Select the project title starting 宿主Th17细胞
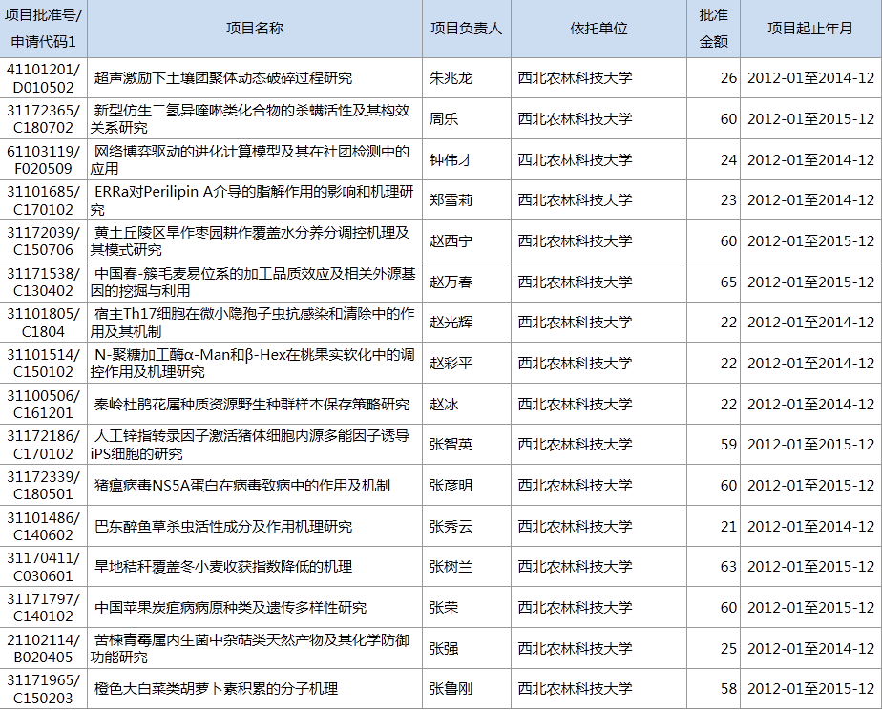 point(253,323)
